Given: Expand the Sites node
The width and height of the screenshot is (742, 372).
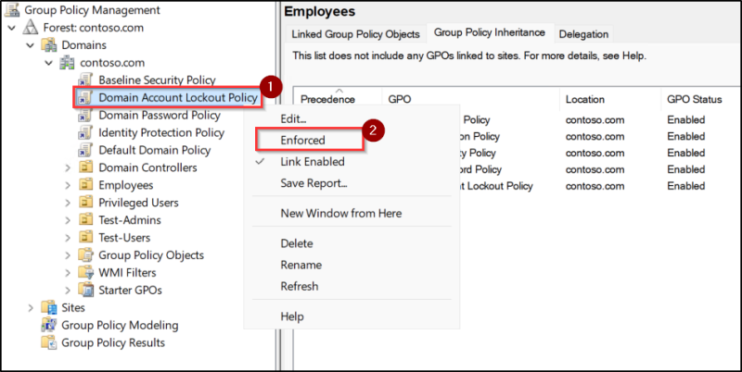Looking at the screenshot, I should [x=31, y=308].
